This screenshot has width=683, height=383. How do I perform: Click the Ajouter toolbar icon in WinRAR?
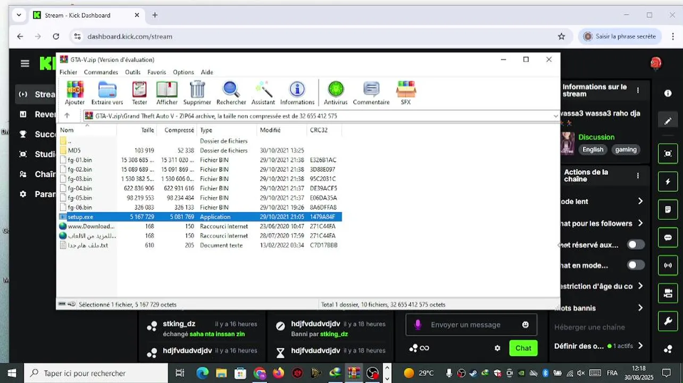coord(74,93)
